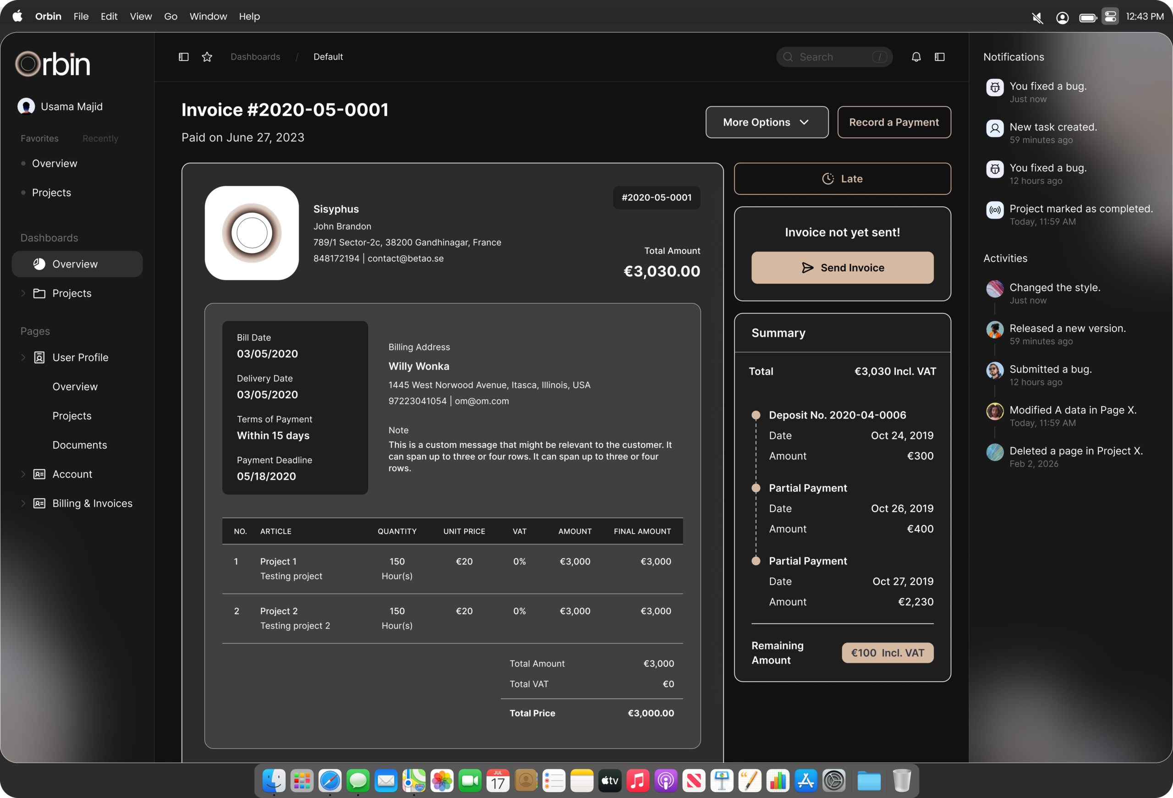Click avatar next to Changed the style
This screenshot has height=798, width=1173.
(x=995, y=289)
